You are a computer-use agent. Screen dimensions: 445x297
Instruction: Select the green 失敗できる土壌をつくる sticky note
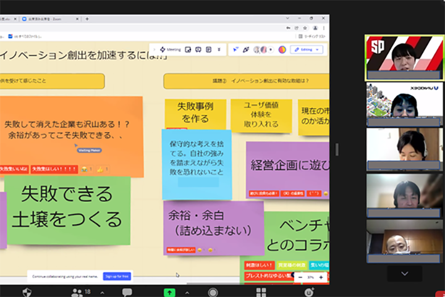[68, 209]
